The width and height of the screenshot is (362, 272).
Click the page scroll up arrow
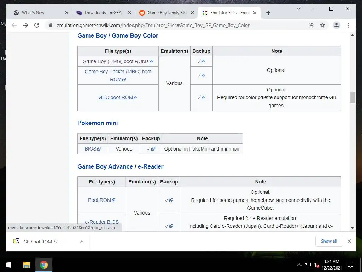352,35
